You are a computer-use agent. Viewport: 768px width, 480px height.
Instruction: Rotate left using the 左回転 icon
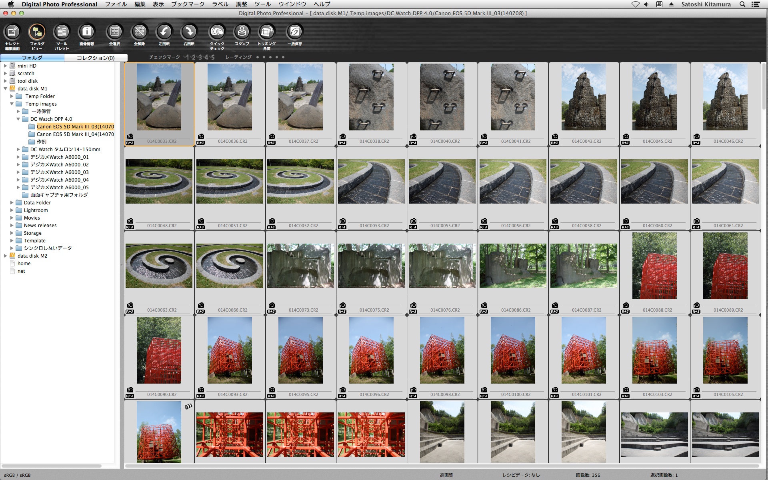[x=164, y=32]
